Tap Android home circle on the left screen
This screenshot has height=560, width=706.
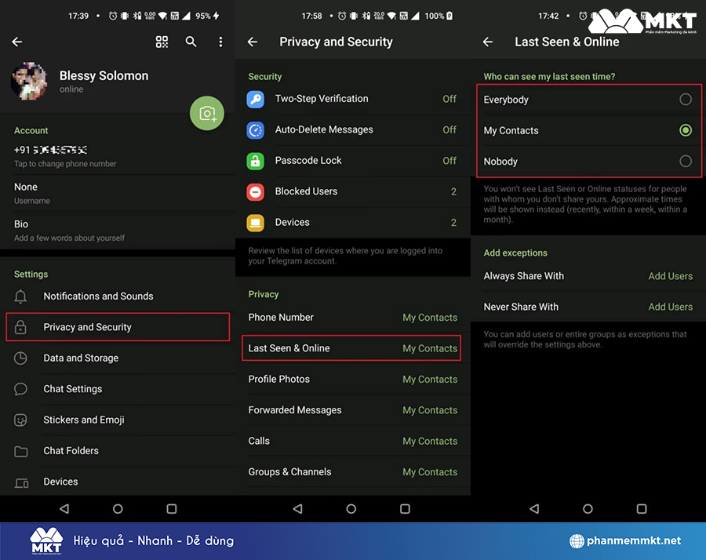click(x=118, y=509)
